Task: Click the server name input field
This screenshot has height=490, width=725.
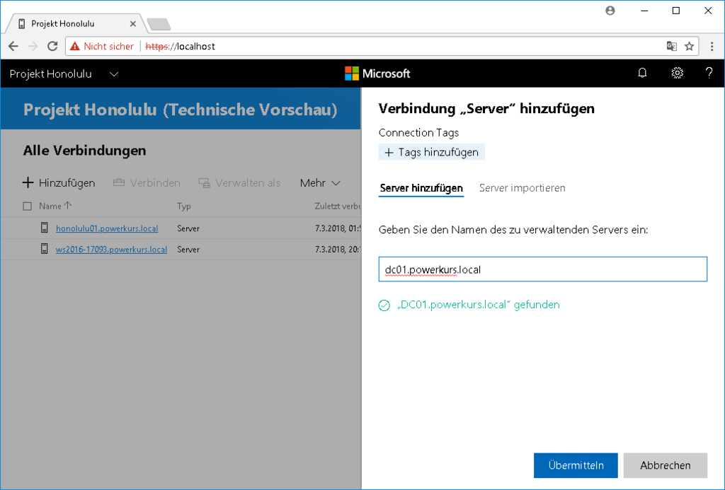Action: (543, 269)
